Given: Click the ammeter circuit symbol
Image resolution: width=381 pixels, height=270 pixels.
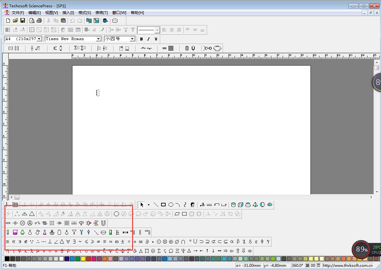Looking at the screenshot, I should coord(30,223).
